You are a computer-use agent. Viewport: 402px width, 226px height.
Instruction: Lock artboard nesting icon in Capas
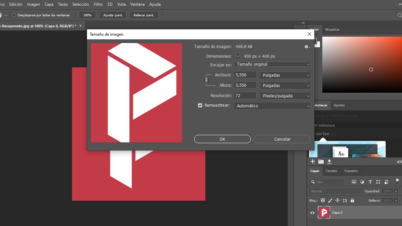point(345,200)
